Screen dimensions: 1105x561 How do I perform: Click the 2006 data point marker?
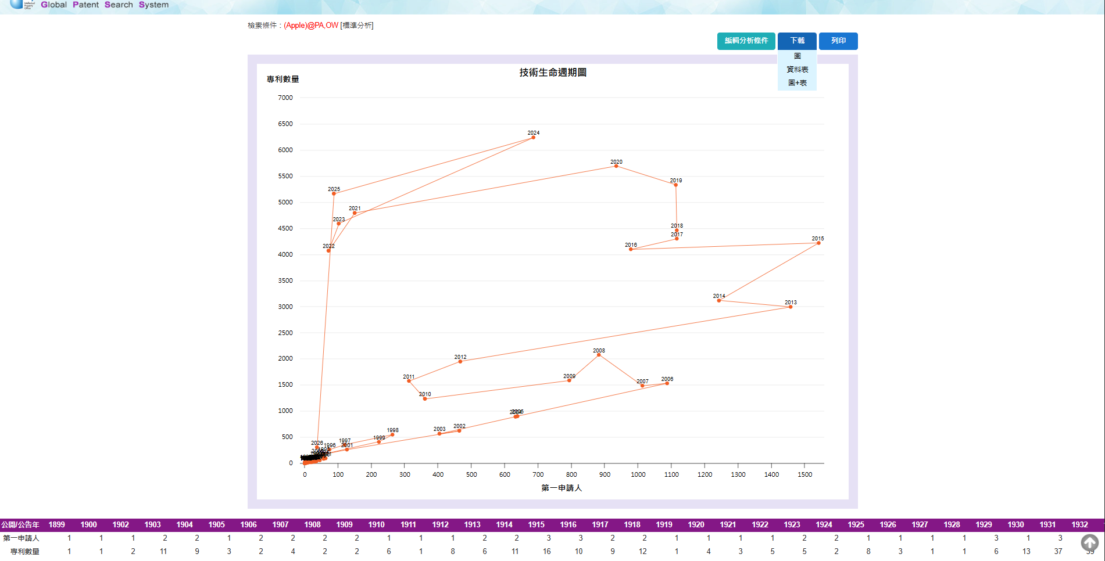point(667,383)
